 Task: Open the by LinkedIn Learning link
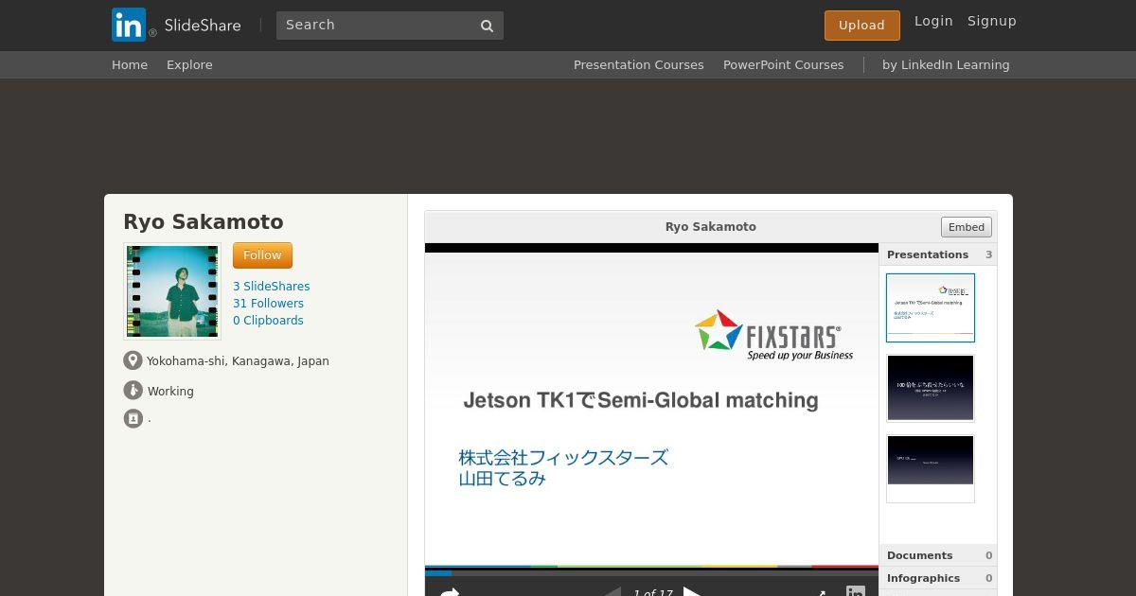(946, 64)
